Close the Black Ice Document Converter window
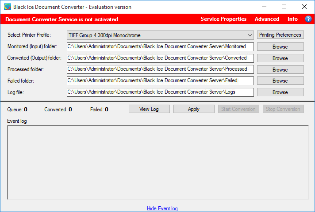The height and width of the screenshot is (212, 315). pyautogui.click(x=304, y=7)
